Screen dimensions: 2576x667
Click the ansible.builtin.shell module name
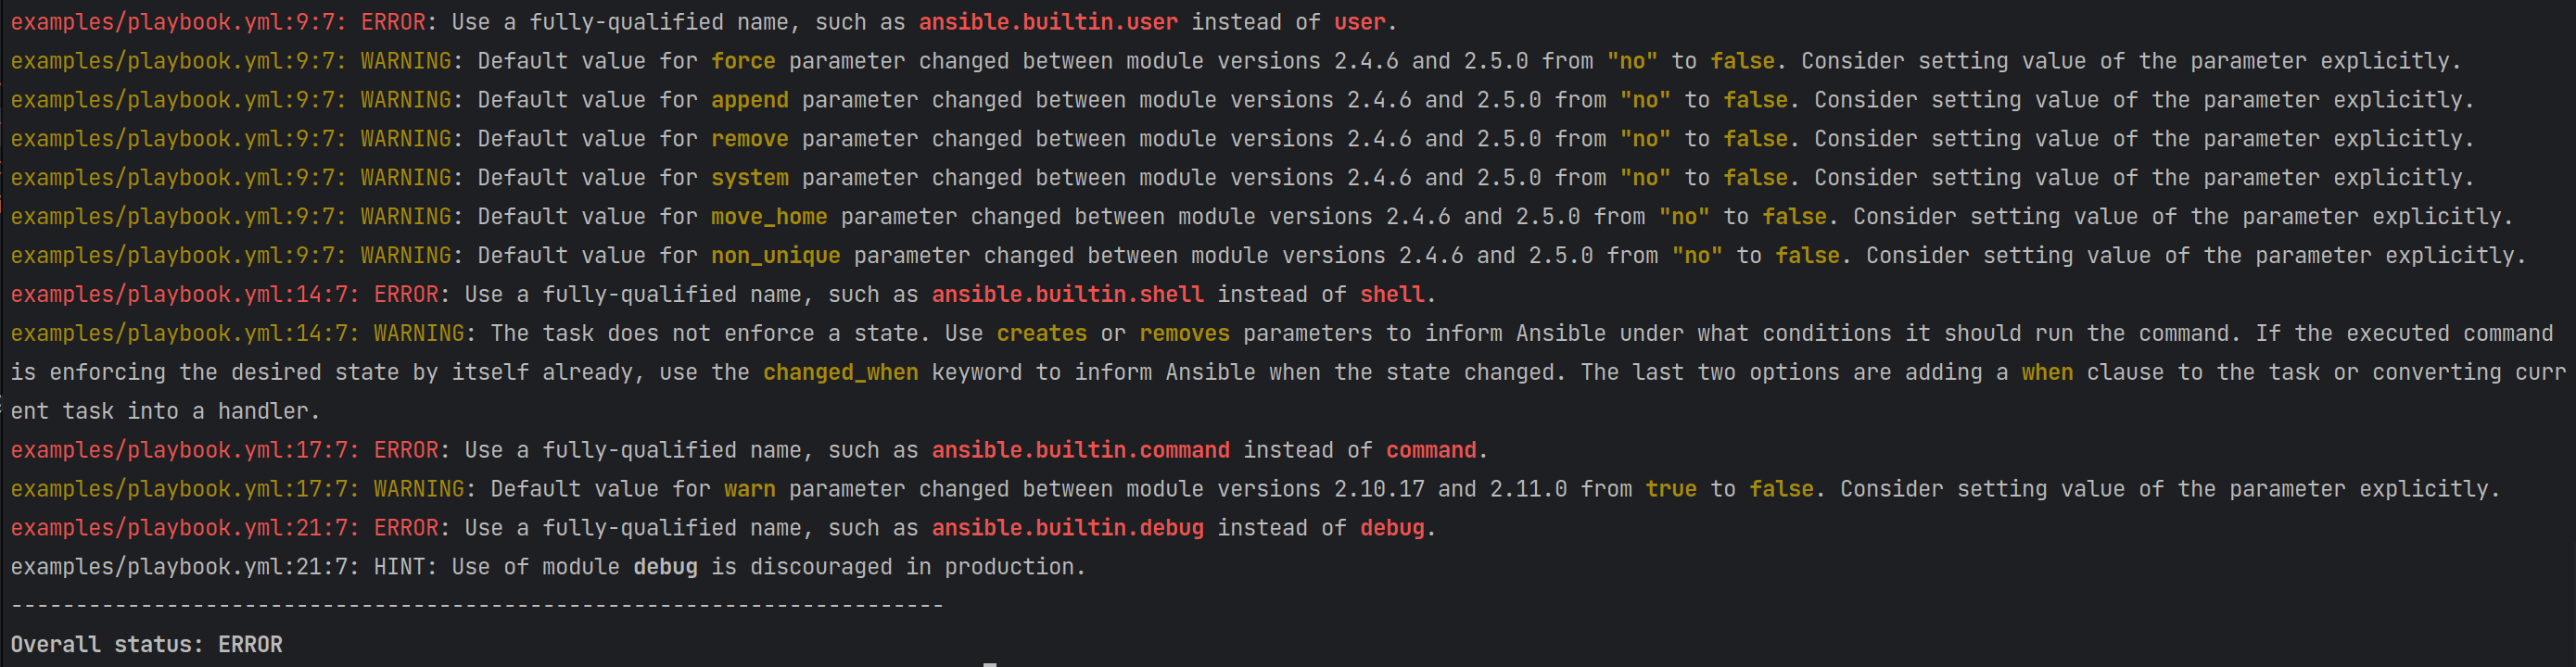(x=1067, y=295)
